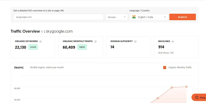The image size is (206, 103).
Task: Toggle Organic Monthly Traffic legend swatch
Action: [165, 67]
